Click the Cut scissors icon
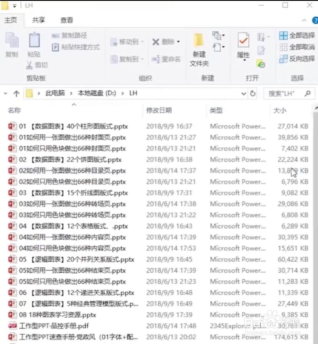 point(29,65)
